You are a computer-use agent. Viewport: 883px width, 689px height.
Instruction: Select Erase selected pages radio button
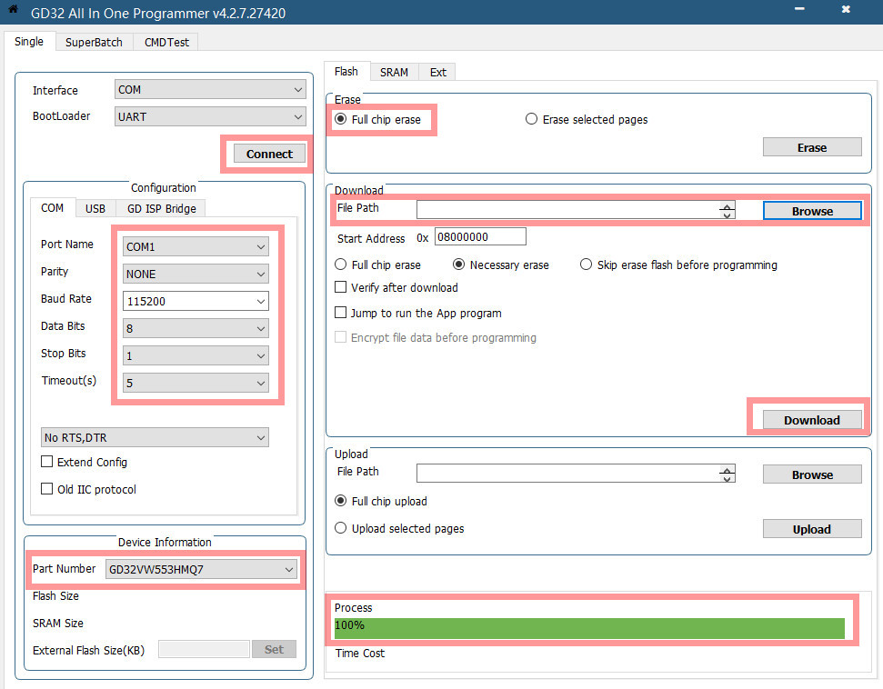(x=532, y=119)
